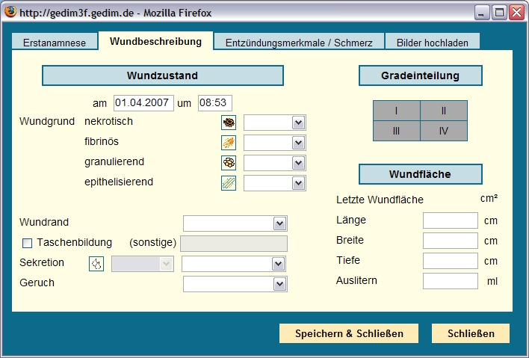Open the epithelisierend dropdown

274,183
